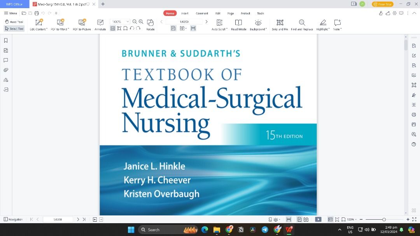The width and height of the screenshot is (420, 236).
Task: Go to last page in status bar
Action: tap(84, 219)
